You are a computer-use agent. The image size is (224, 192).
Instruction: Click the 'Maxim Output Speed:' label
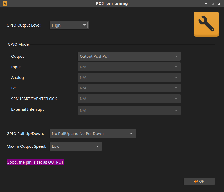point(27,146)
